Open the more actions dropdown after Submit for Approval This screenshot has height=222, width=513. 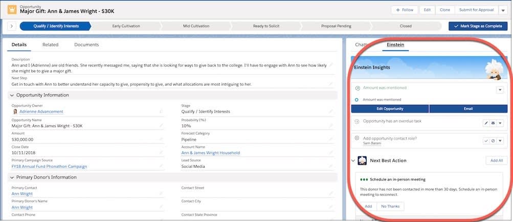[503, 10]
